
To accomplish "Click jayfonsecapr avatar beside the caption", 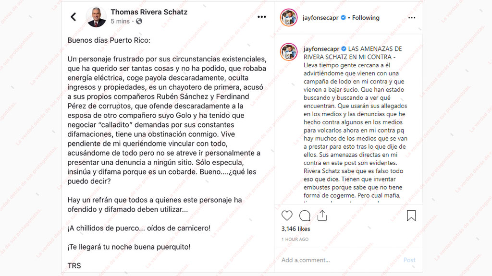I will (289, 51).
